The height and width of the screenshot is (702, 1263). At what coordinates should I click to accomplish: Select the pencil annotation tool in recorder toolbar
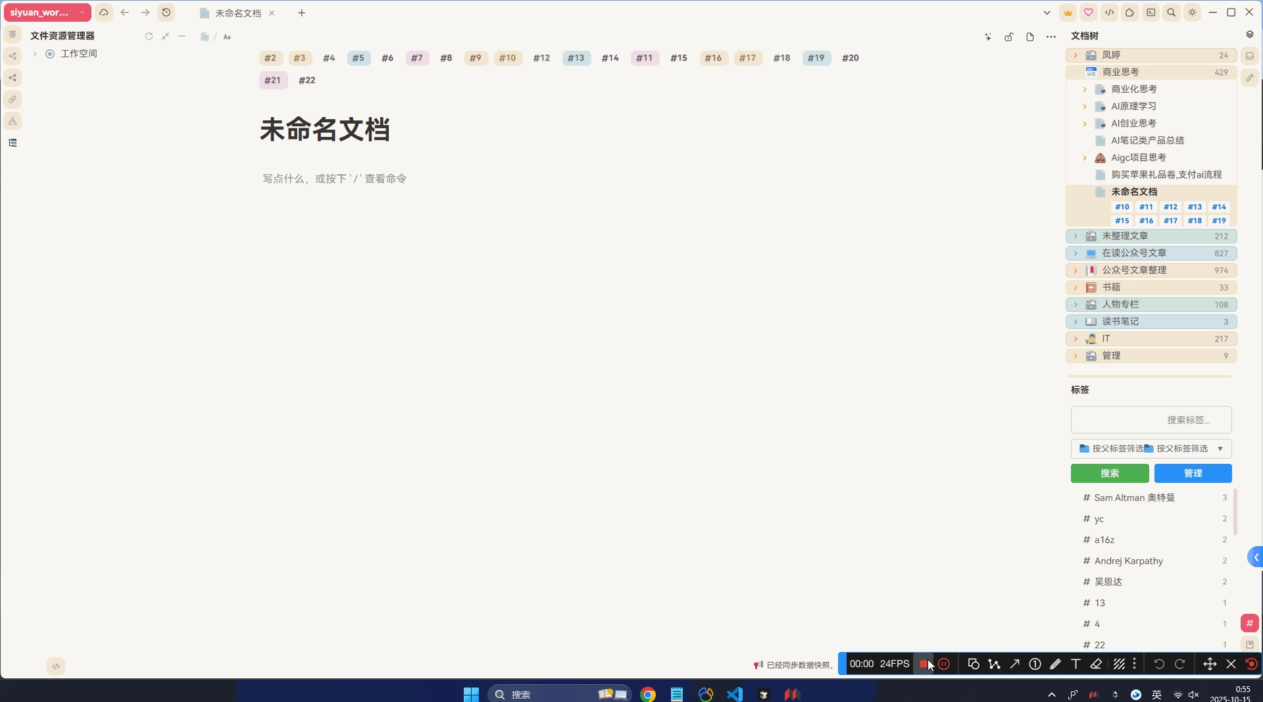[x=1056, y=664]
